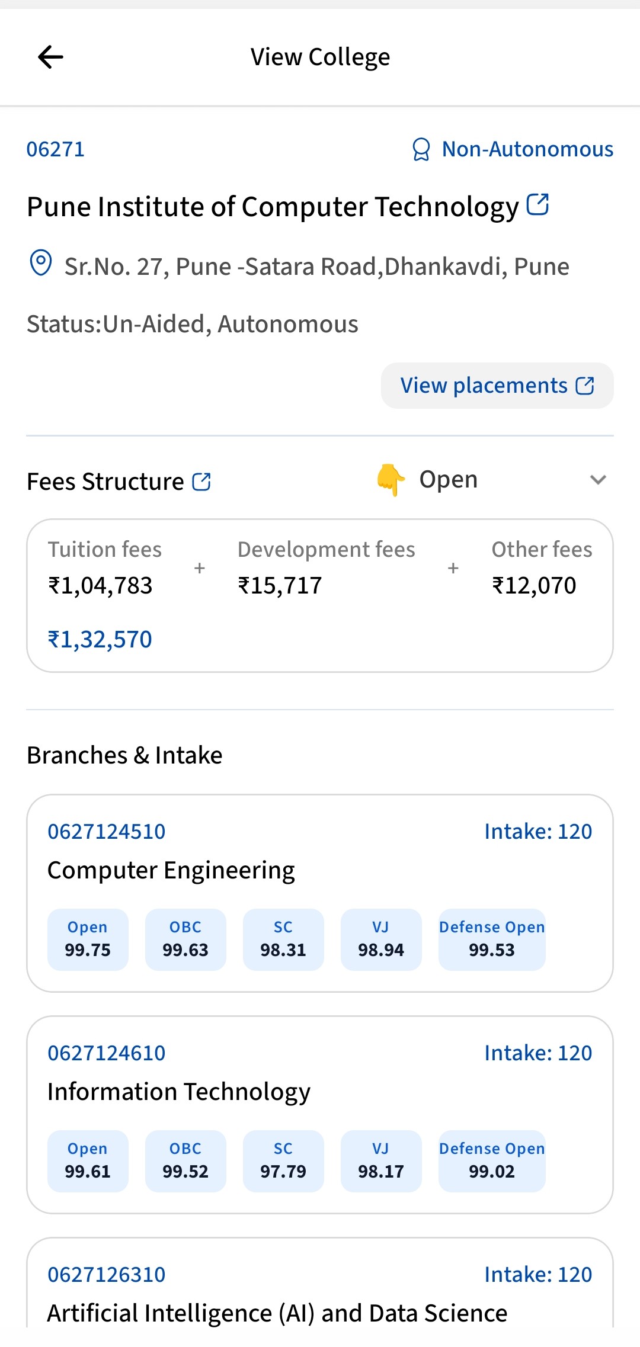Image resolution: width=640 pixels, height=1347 pixels.
Task: Tap the Non-Autonomous badge icon
Action: pyautogui.click(x=421, y=149)
